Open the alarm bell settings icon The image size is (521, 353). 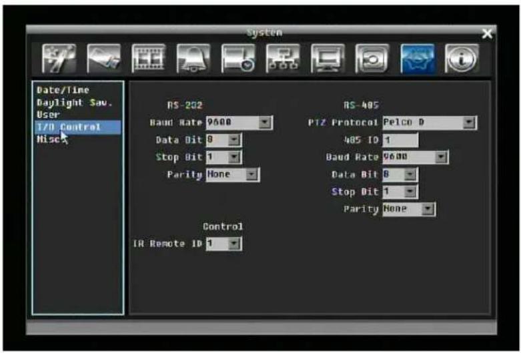(x=193, y=59)
